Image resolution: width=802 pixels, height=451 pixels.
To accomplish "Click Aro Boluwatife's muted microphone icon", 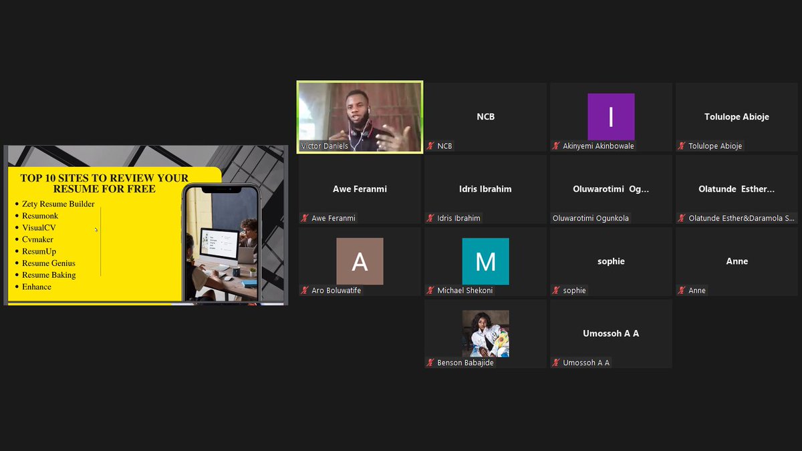I will click(305, 290).
